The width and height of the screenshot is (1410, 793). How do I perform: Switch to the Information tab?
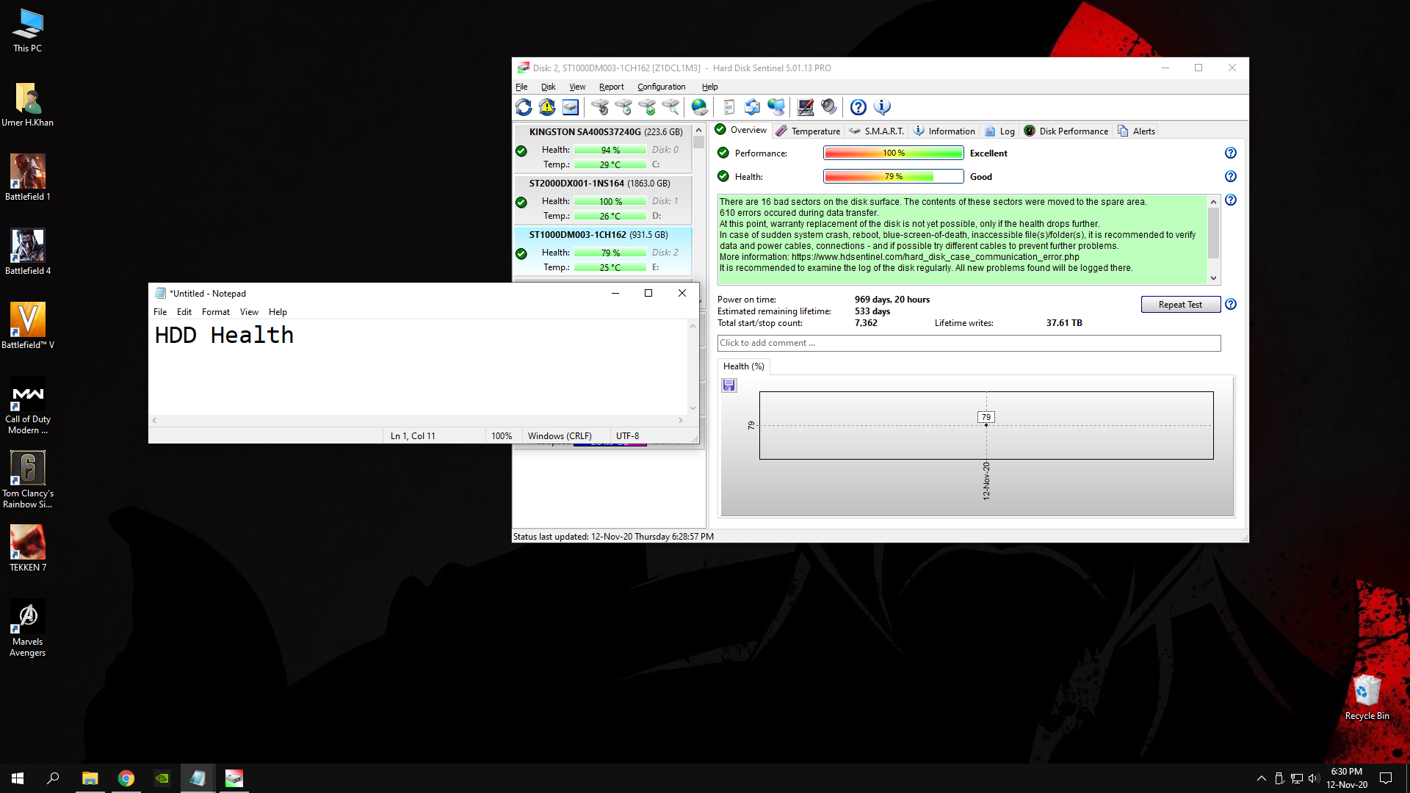(x=944, y=131)
